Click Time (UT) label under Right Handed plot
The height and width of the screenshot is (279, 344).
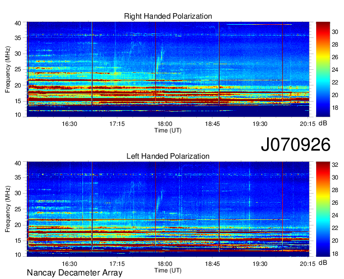point(168,130)
